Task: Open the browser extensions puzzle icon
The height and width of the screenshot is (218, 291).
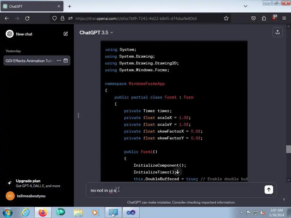Action: tap(264, 18)
